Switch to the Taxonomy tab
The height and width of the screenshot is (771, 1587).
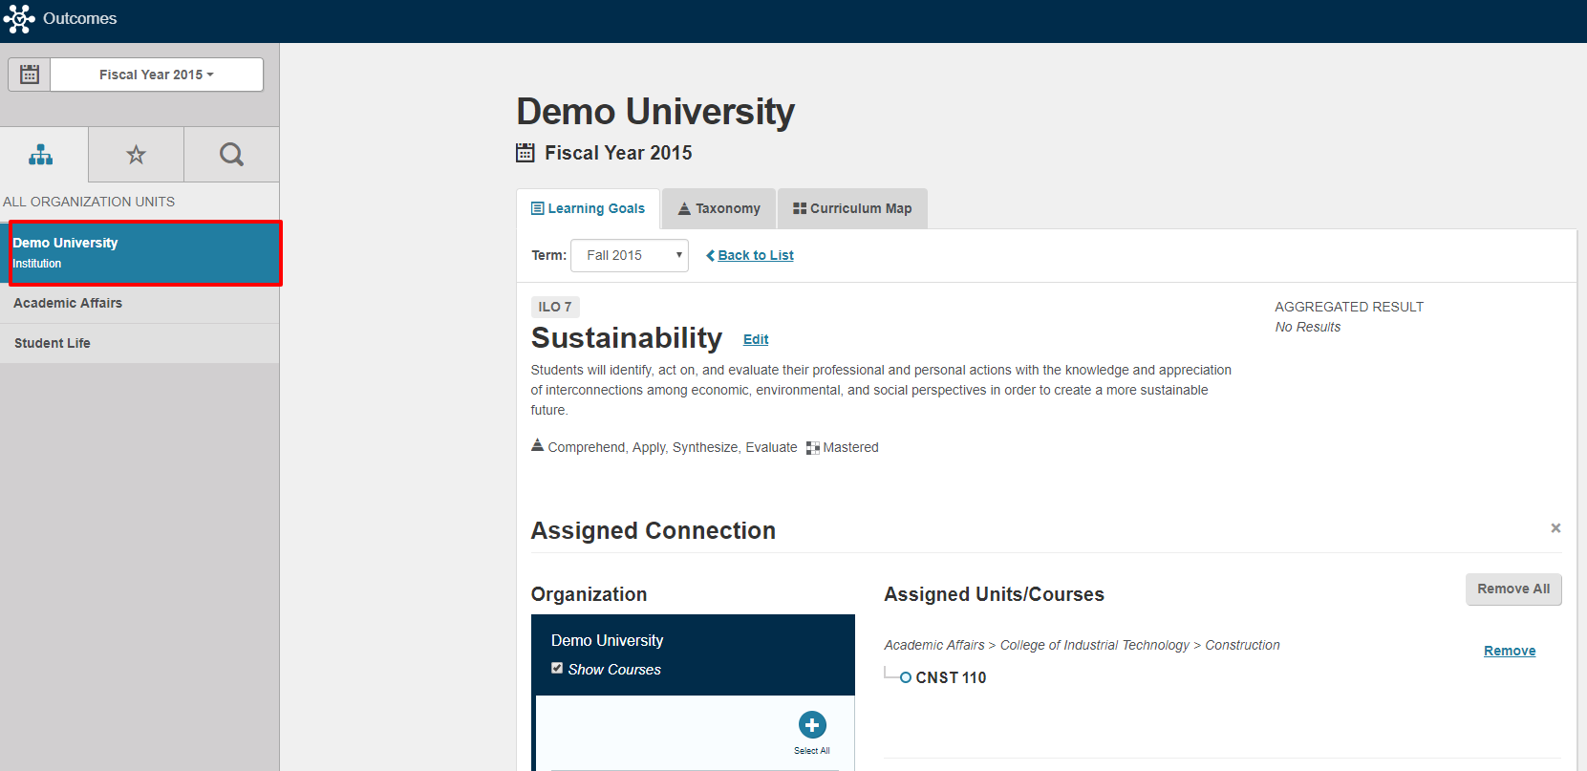click(719, 208)
